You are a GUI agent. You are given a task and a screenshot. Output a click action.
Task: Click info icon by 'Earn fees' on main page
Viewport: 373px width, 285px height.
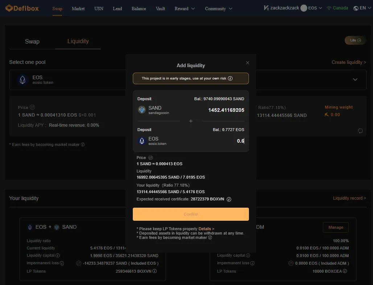(x=83, y=144)
